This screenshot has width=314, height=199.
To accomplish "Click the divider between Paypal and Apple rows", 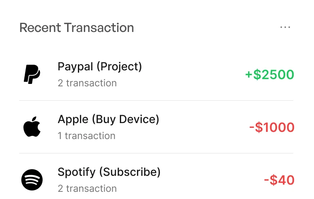I will 156,101.
